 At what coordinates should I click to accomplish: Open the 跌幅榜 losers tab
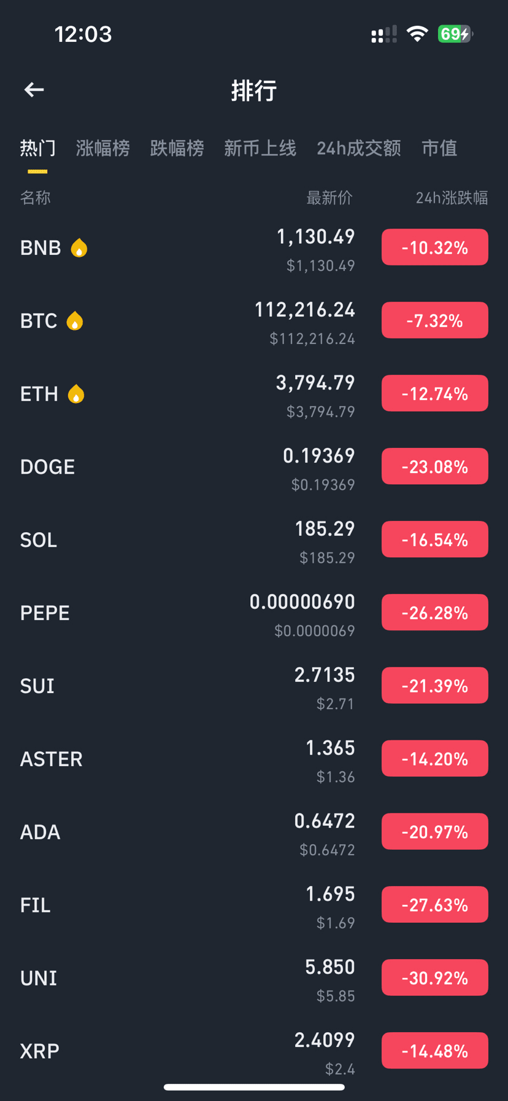177,148
